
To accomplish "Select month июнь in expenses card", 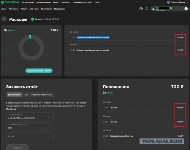I will [x=12, y=30].
